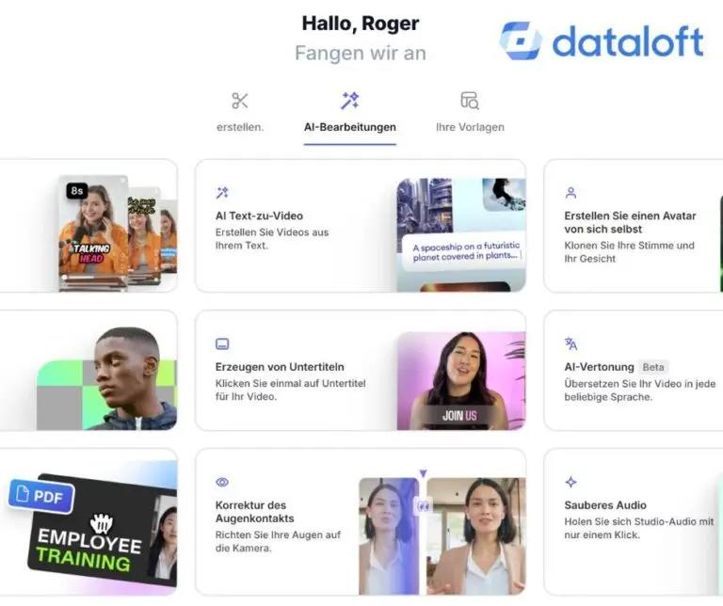Viewport: 723px width, 606px height.
Task: Open AI Text-zu-Video title link
Action: tap(259, 215)
